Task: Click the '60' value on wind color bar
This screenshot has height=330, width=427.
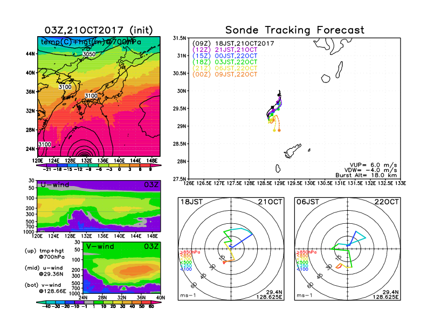Action: click(x=151, y=306)
